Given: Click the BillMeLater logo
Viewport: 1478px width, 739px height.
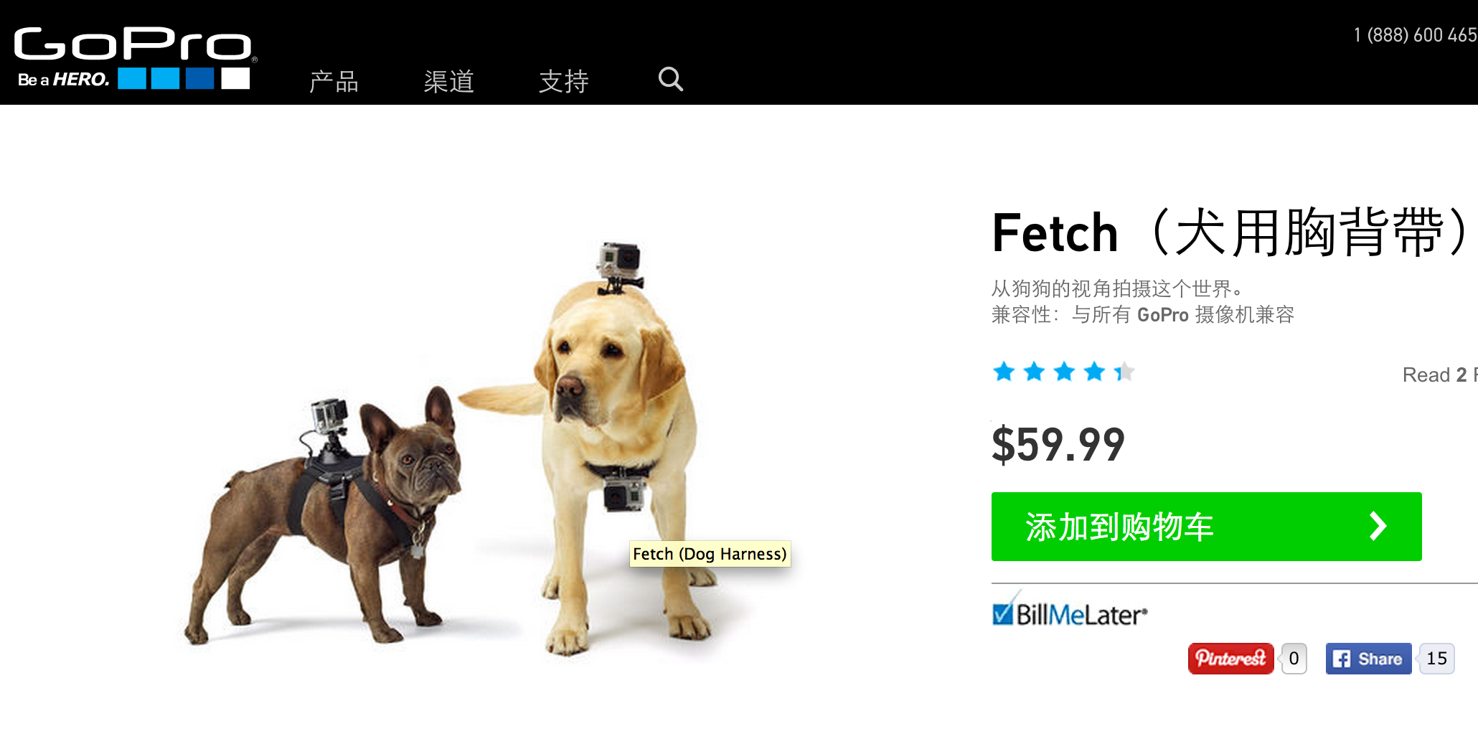Looking at the screenshot, I should pos(1070,612).
